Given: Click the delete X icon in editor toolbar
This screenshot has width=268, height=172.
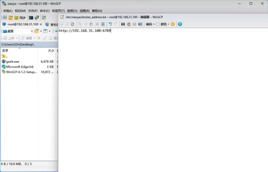Looking at the screenshot, I should point(97,24).
